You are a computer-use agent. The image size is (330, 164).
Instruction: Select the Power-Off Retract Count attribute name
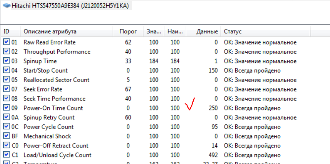tap(56, 146)
